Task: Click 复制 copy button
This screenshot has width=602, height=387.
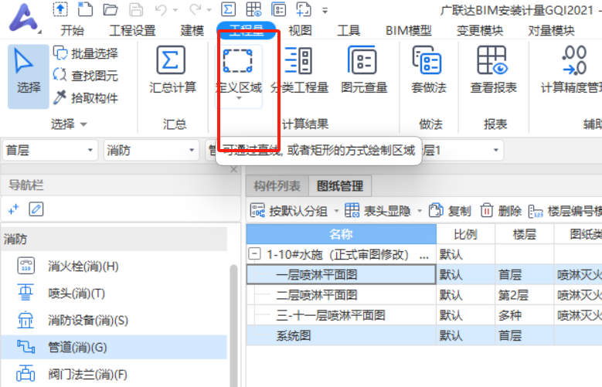Action: [x=450, y=211]
